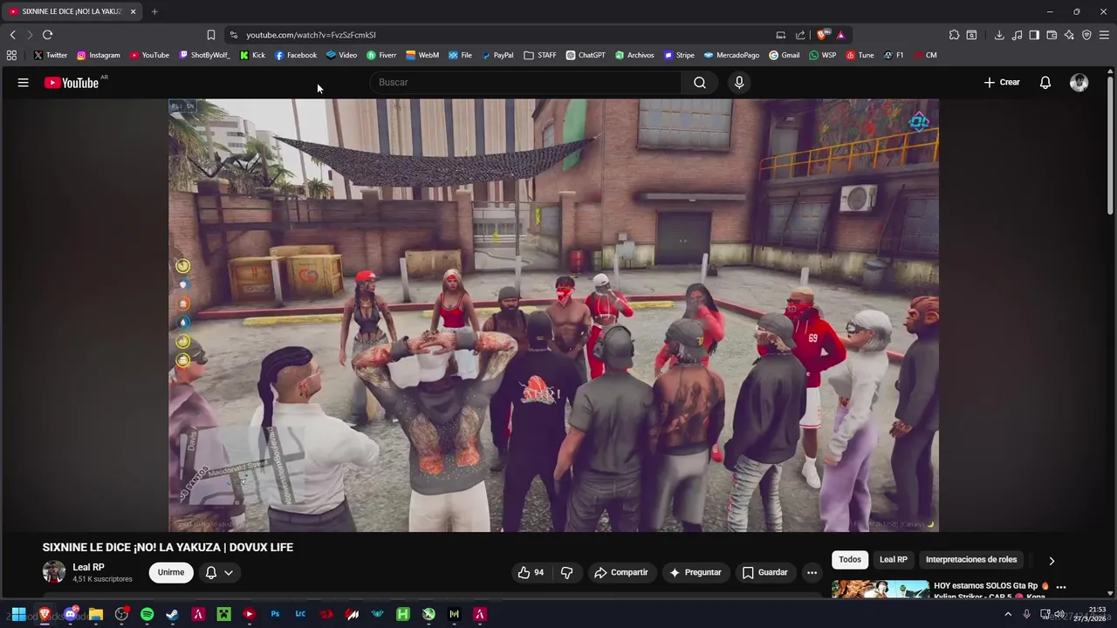
Task: Expand the subscription notification options chevron
Action: click(229, 573)
